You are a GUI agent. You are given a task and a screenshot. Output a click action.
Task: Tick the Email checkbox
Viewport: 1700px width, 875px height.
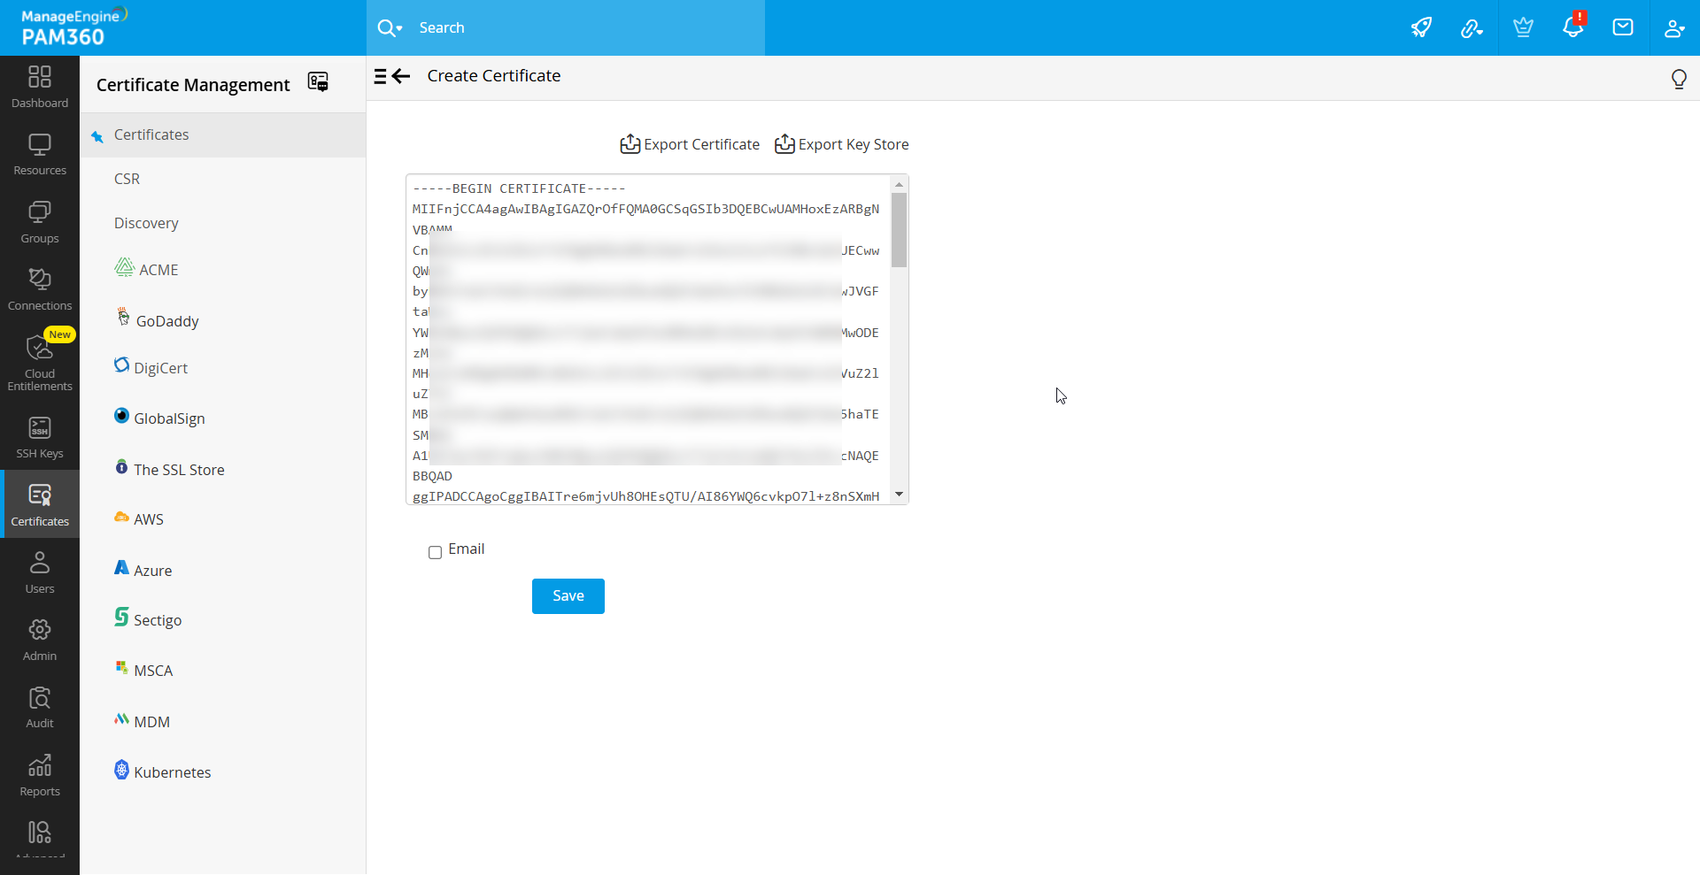pos(435,552)
